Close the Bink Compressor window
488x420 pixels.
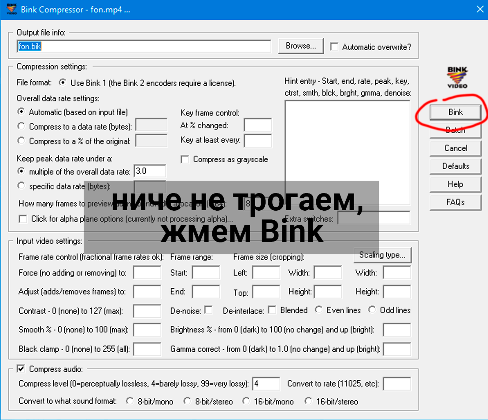point(480,9)
